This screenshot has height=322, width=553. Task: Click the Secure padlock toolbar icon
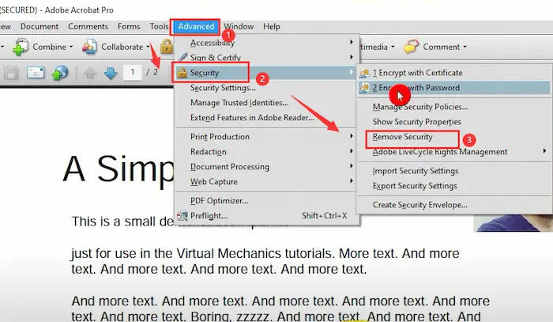click(167, 47)
